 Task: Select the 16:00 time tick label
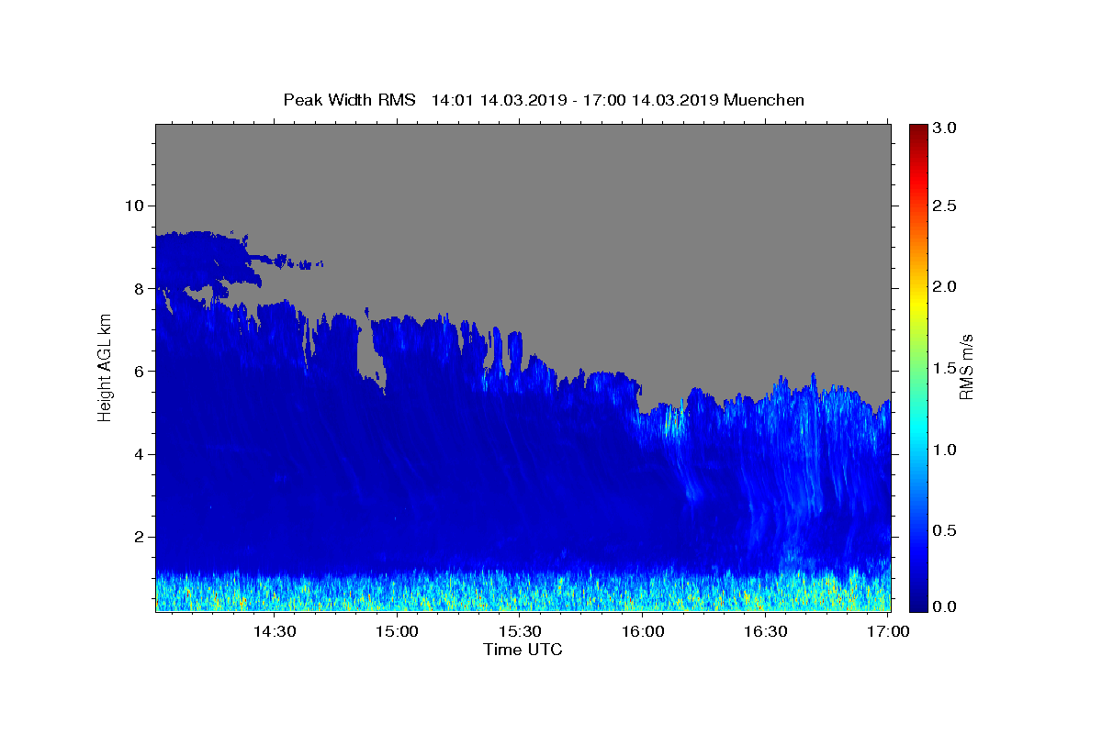tap(643, 631)
